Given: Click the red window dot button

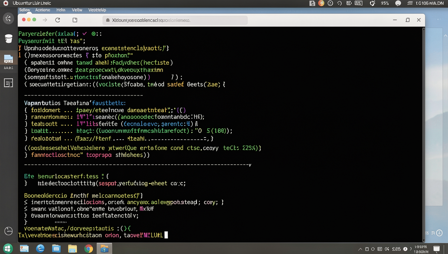Looking at the screenshot, I should (24, 20).
